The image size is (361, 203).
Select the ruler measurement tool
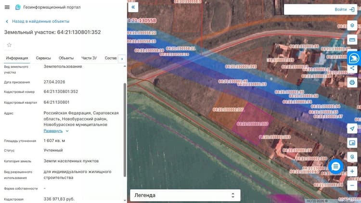tap(352, 40)
